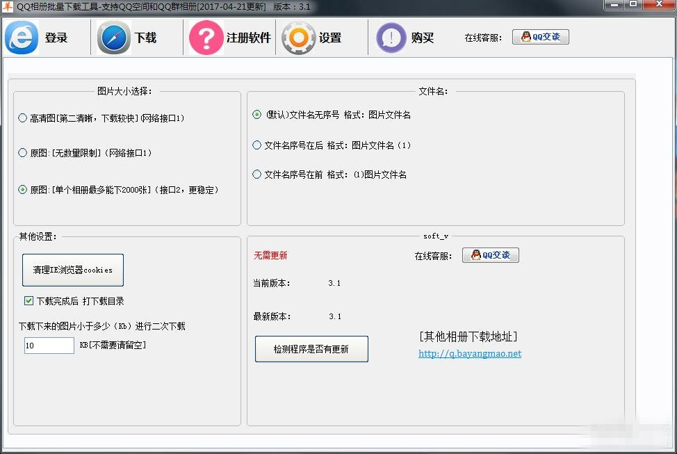Screen dimensions: 677x454
Task: Click the 无需更新 status text
Action: [x=270, y=255]
